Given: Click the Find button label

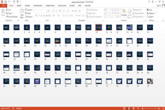Looking at the screenshot, I should 150,10.
